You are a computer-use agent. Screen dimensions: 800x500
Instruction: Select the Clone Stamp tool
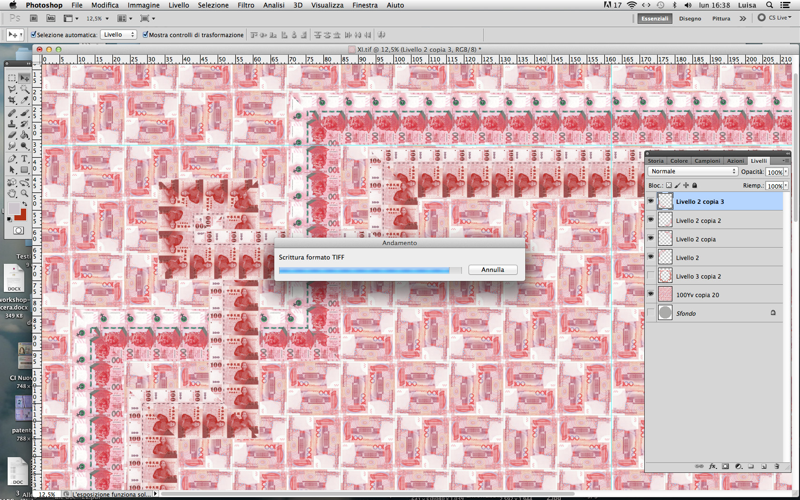pyautogui.click(x=12, y=124)
